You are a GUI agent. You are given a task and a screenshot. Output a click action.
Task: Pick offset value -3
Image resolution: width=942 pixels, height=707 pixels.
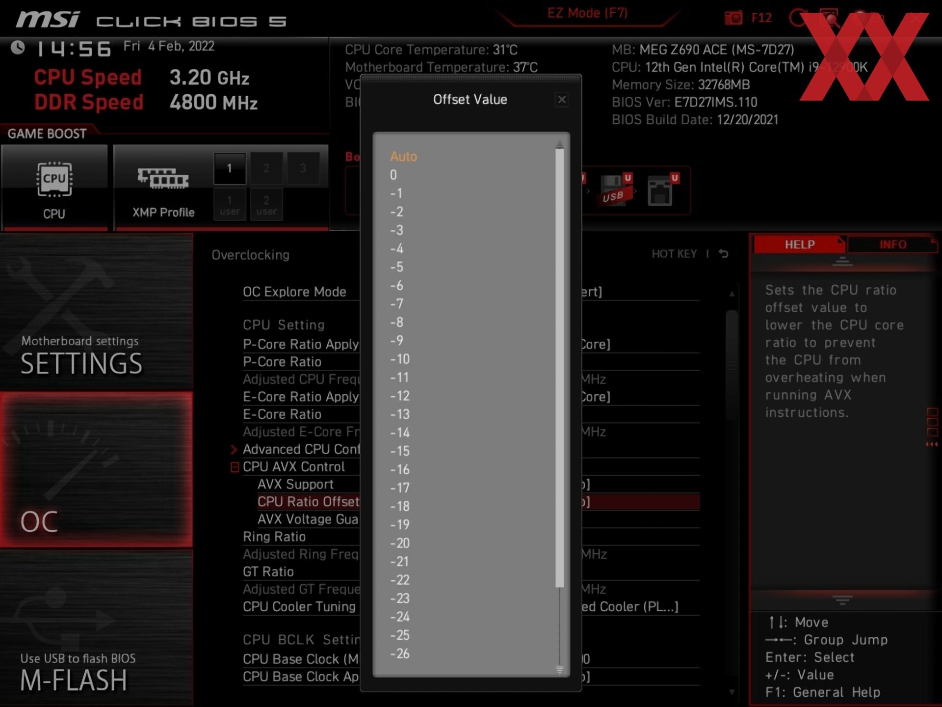(x=396, y=230)
